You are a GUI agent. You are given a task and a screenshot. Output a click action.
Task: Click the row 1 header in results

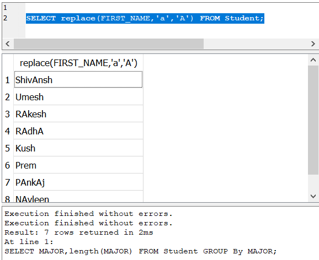(8, 80)
